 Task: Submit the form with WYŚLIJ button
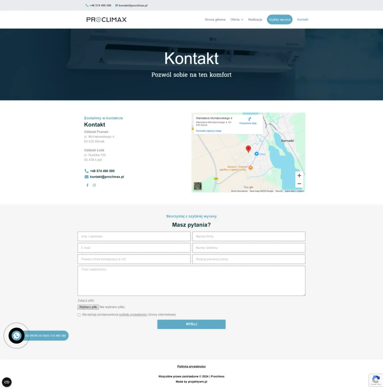pyautogui.click(x=191, y=324)
